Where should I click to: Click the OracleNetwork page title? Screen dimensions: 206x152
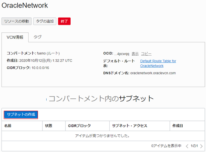(25, 6)
